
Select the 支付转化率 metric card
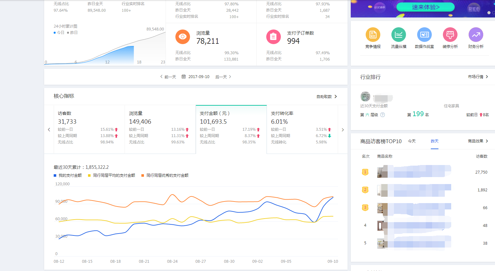click(302, 129)
